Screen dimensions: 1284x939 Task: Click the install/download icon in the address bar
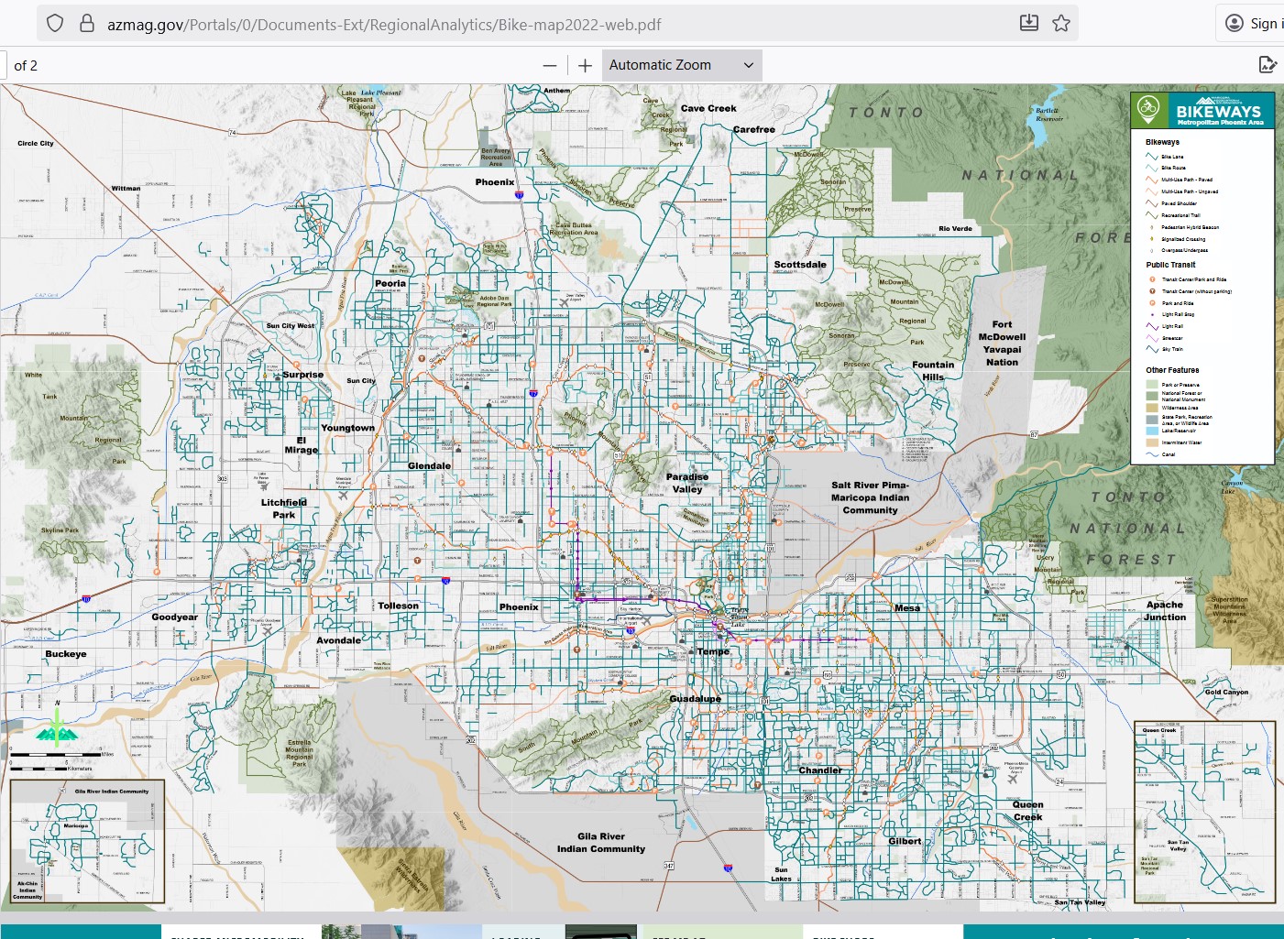pos(1029,24)
